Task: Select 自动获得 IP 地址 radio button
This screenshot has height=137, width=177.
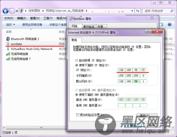Action: [x=76, y=60]
